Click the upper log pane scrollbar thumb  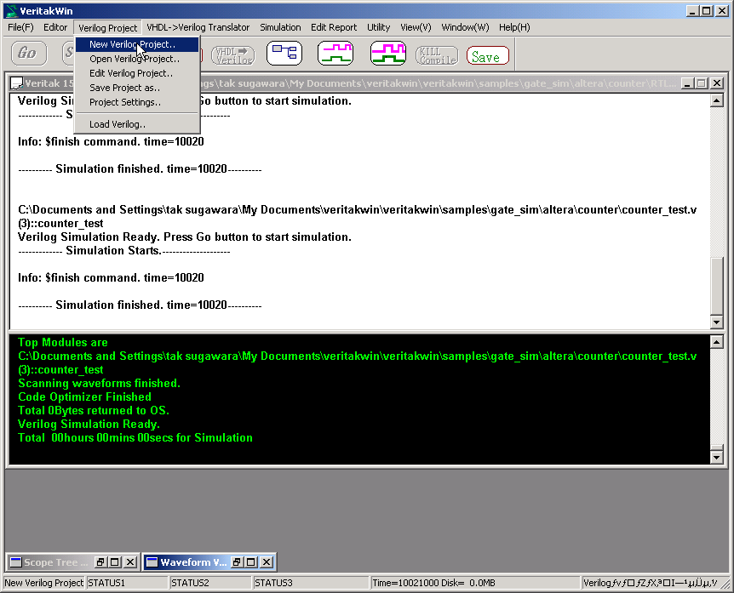coord(717,285)
